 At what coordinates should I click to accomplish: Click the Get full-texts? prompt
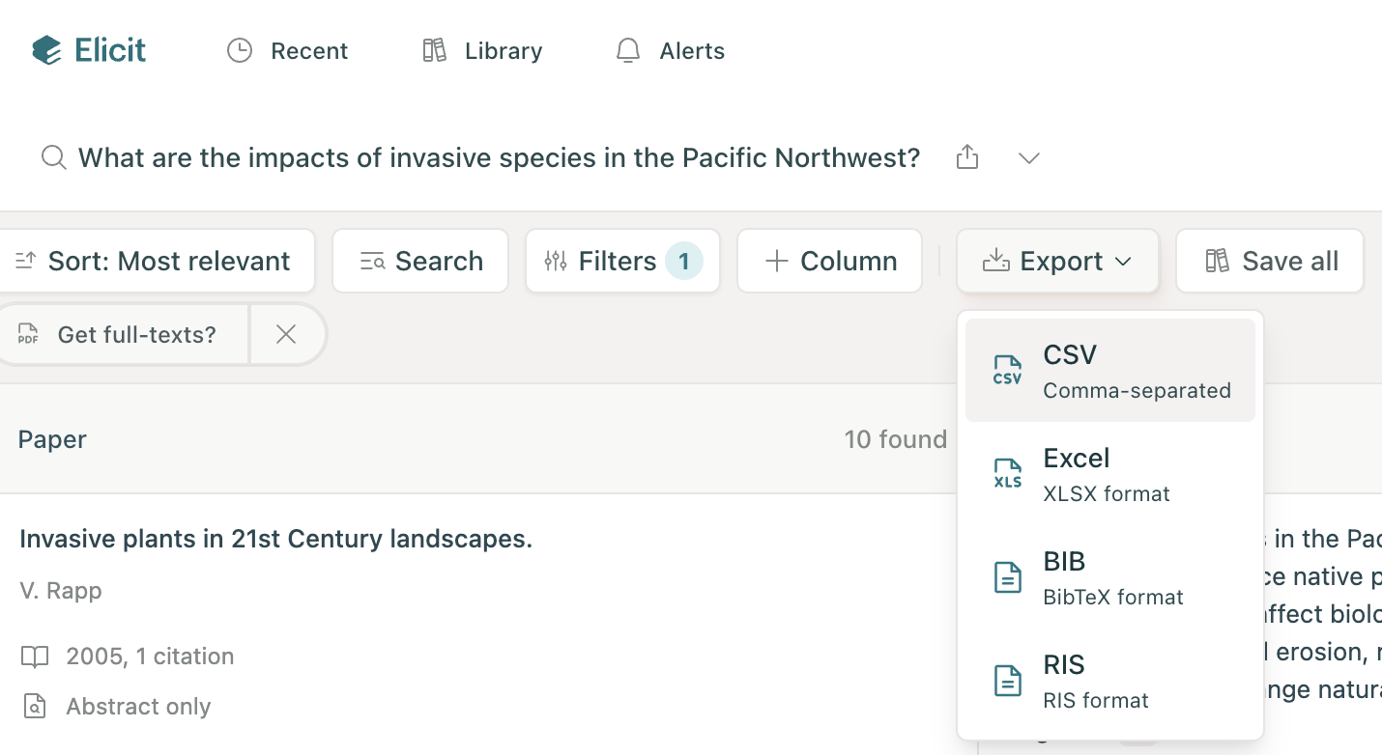point(122,335)
